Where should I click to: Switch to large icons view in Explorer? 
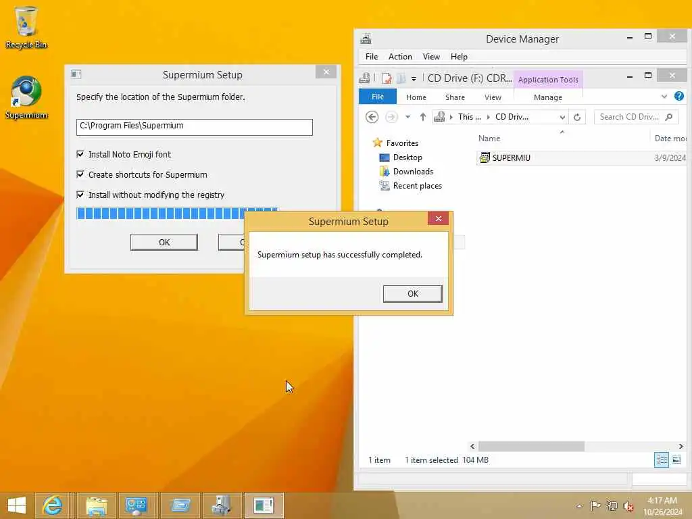(676, 460)
